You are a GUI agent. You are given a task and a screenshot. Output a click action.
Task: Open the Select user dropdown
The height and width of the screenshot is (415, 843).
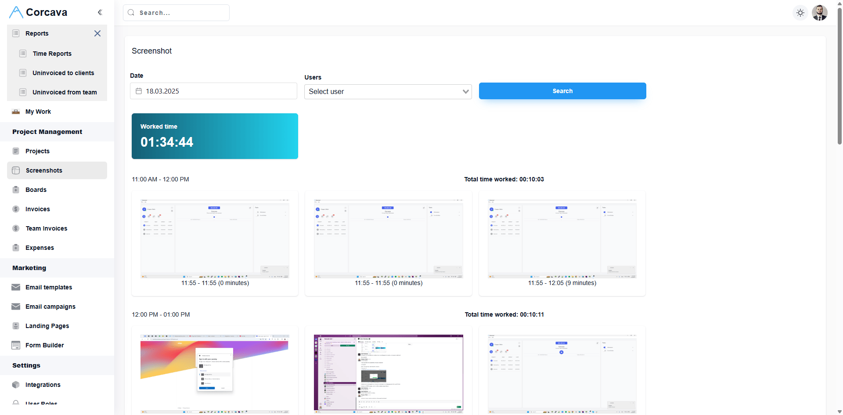coord(388,91)
